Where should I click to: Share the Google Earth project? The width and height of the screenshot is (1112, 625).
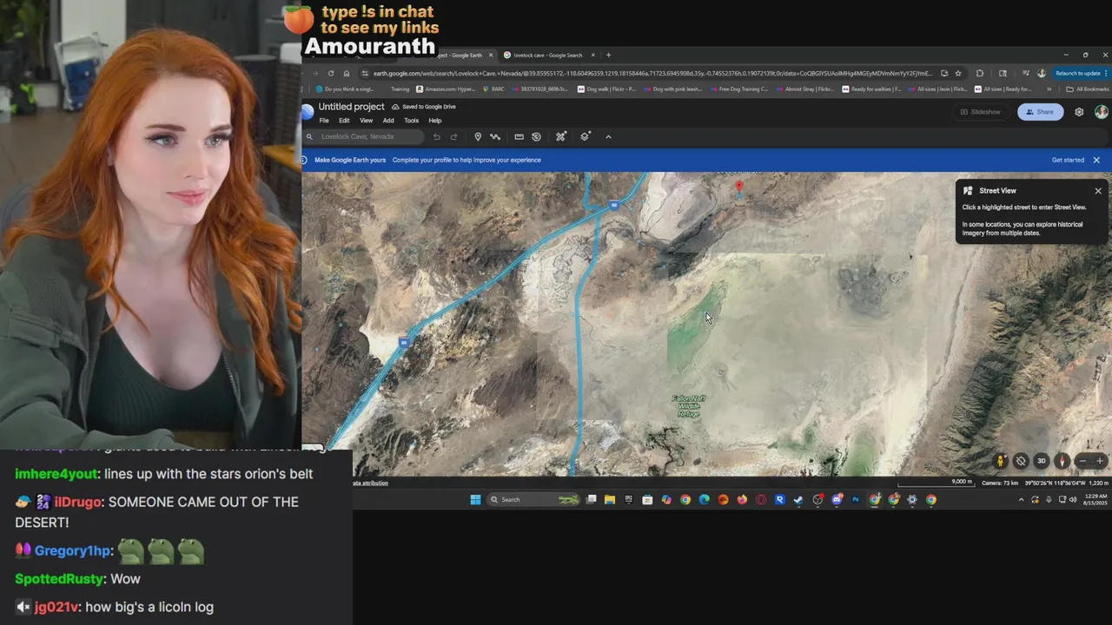click(x=1040, y=112)
